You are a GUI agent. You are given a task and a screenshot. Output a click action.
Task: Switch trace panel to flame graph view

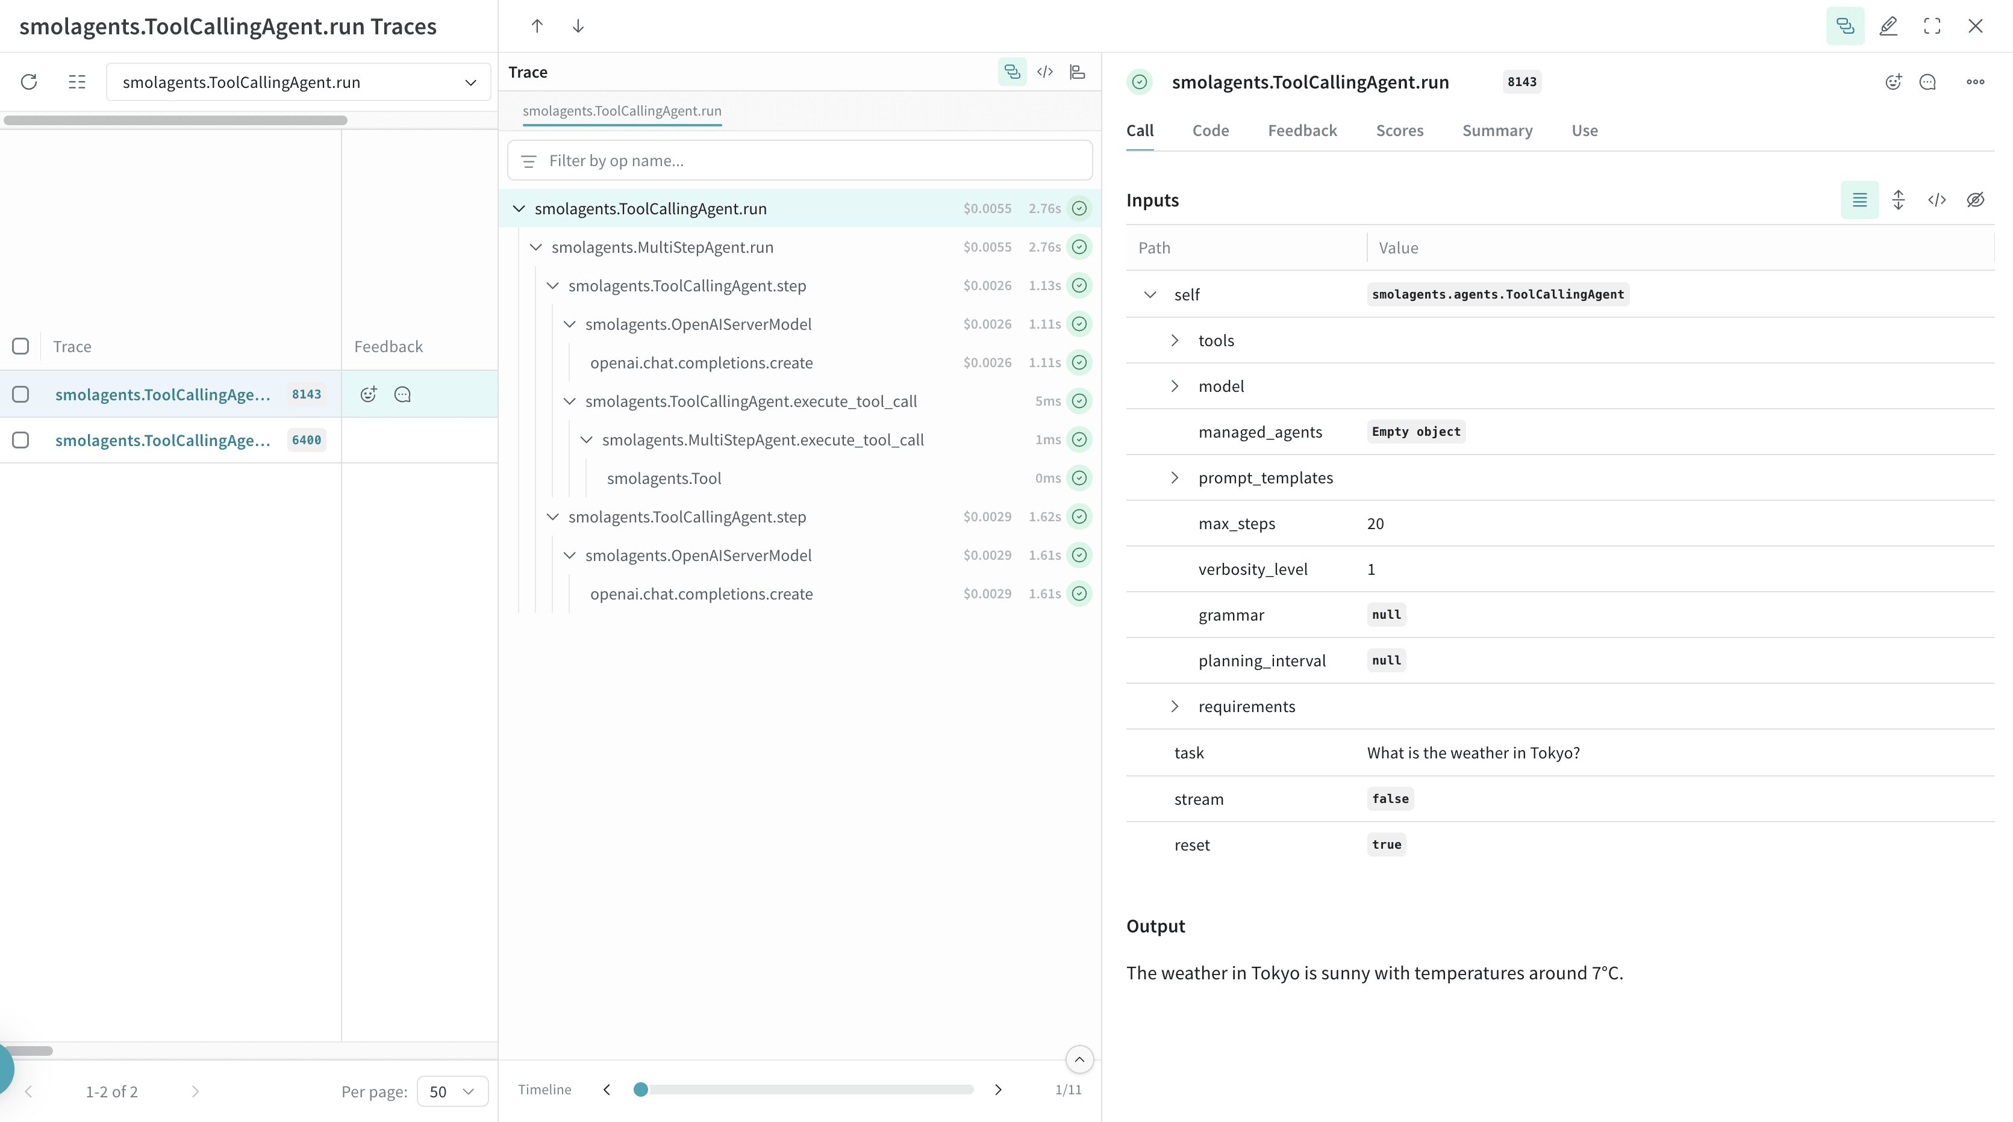pyautogui.click(x=1078, y=72)
